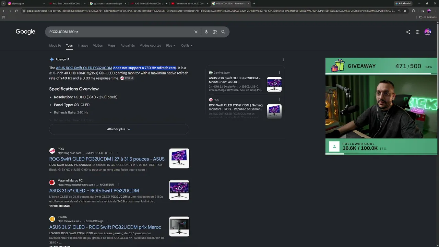Expand the Outils tools dropdown
This screenshot has width=439, height=247.
tap(187, 46)
